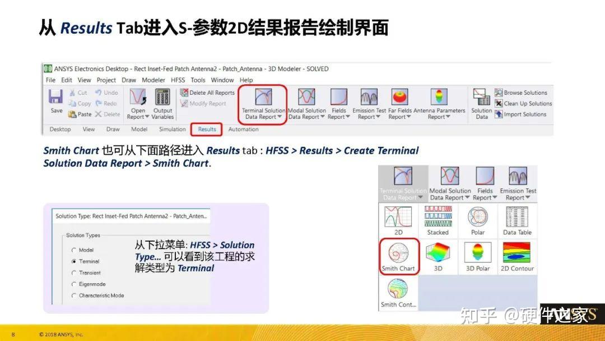
Task: Click the Import Solutions button
Action: pyautogui.click(x=521, y=114)
